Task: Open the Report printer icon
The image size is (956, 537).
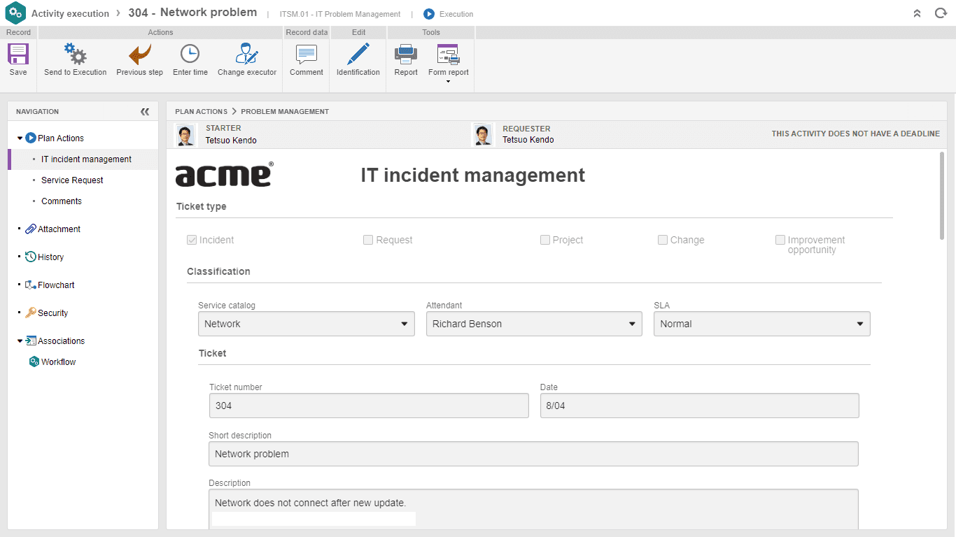Action: (x=406, y=54)
